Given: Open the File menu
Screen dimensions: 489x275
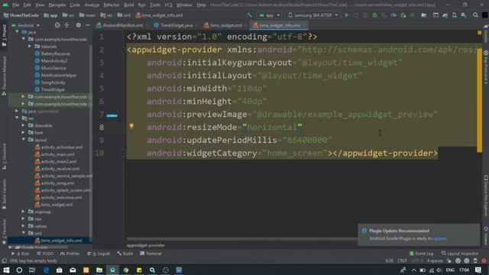Looking at the screenshot, I should pyautogui.click(x=15, y=5).
